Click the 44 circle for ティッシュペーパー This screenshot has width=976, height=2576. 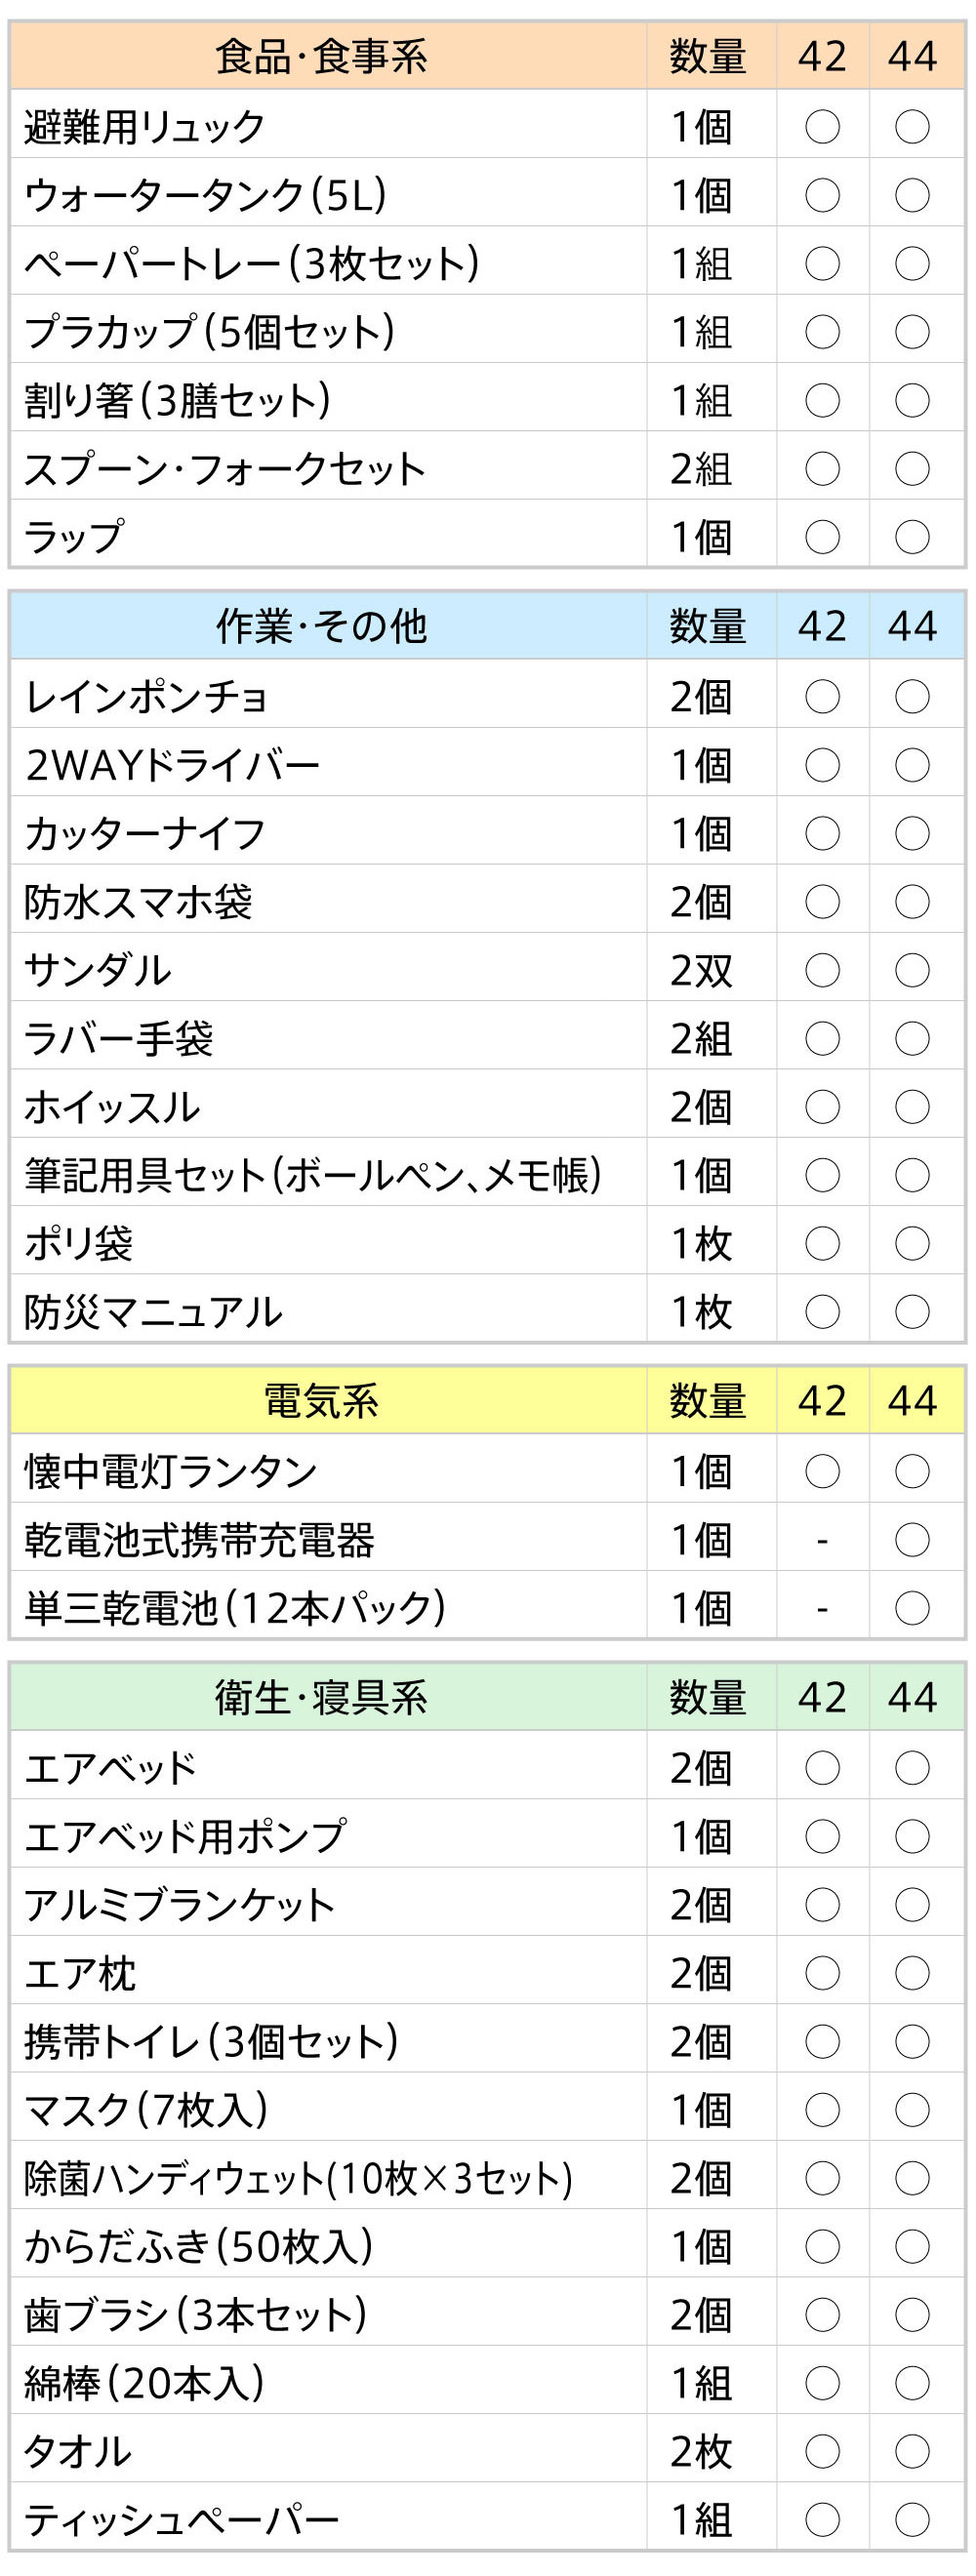pyautogui.click(x=912, y=2520)
